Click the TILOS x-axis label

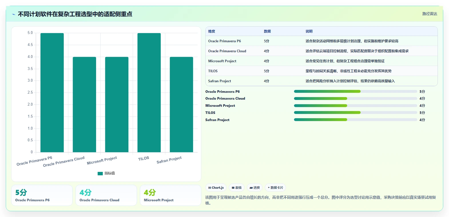coord(144,158)
